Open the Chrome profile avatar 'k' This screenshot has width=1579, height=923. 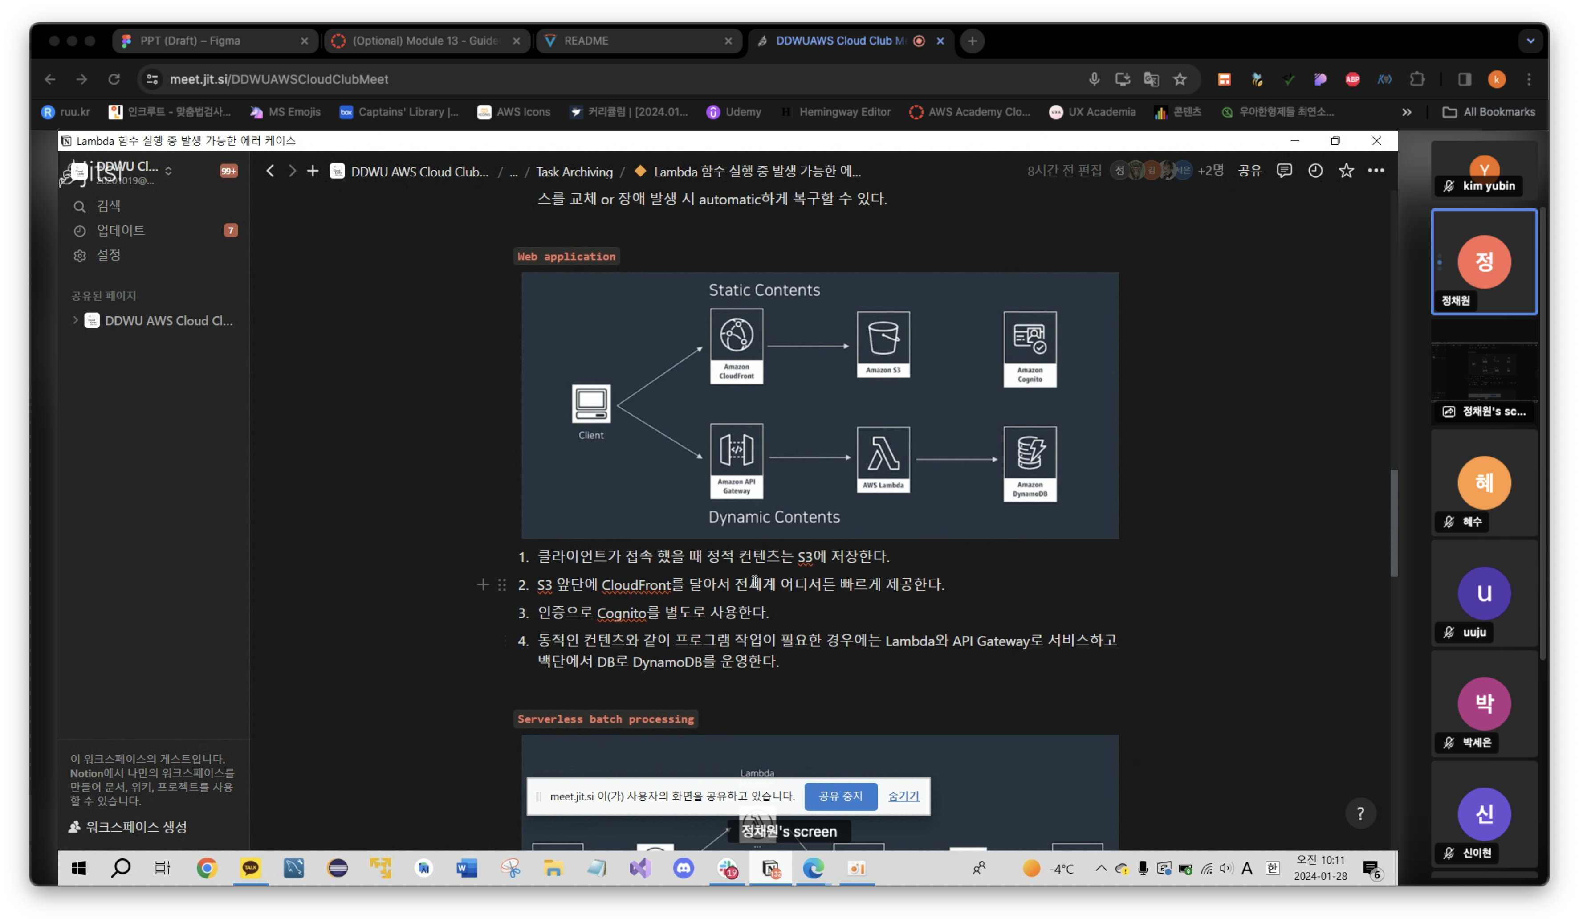click(1497, 79)
